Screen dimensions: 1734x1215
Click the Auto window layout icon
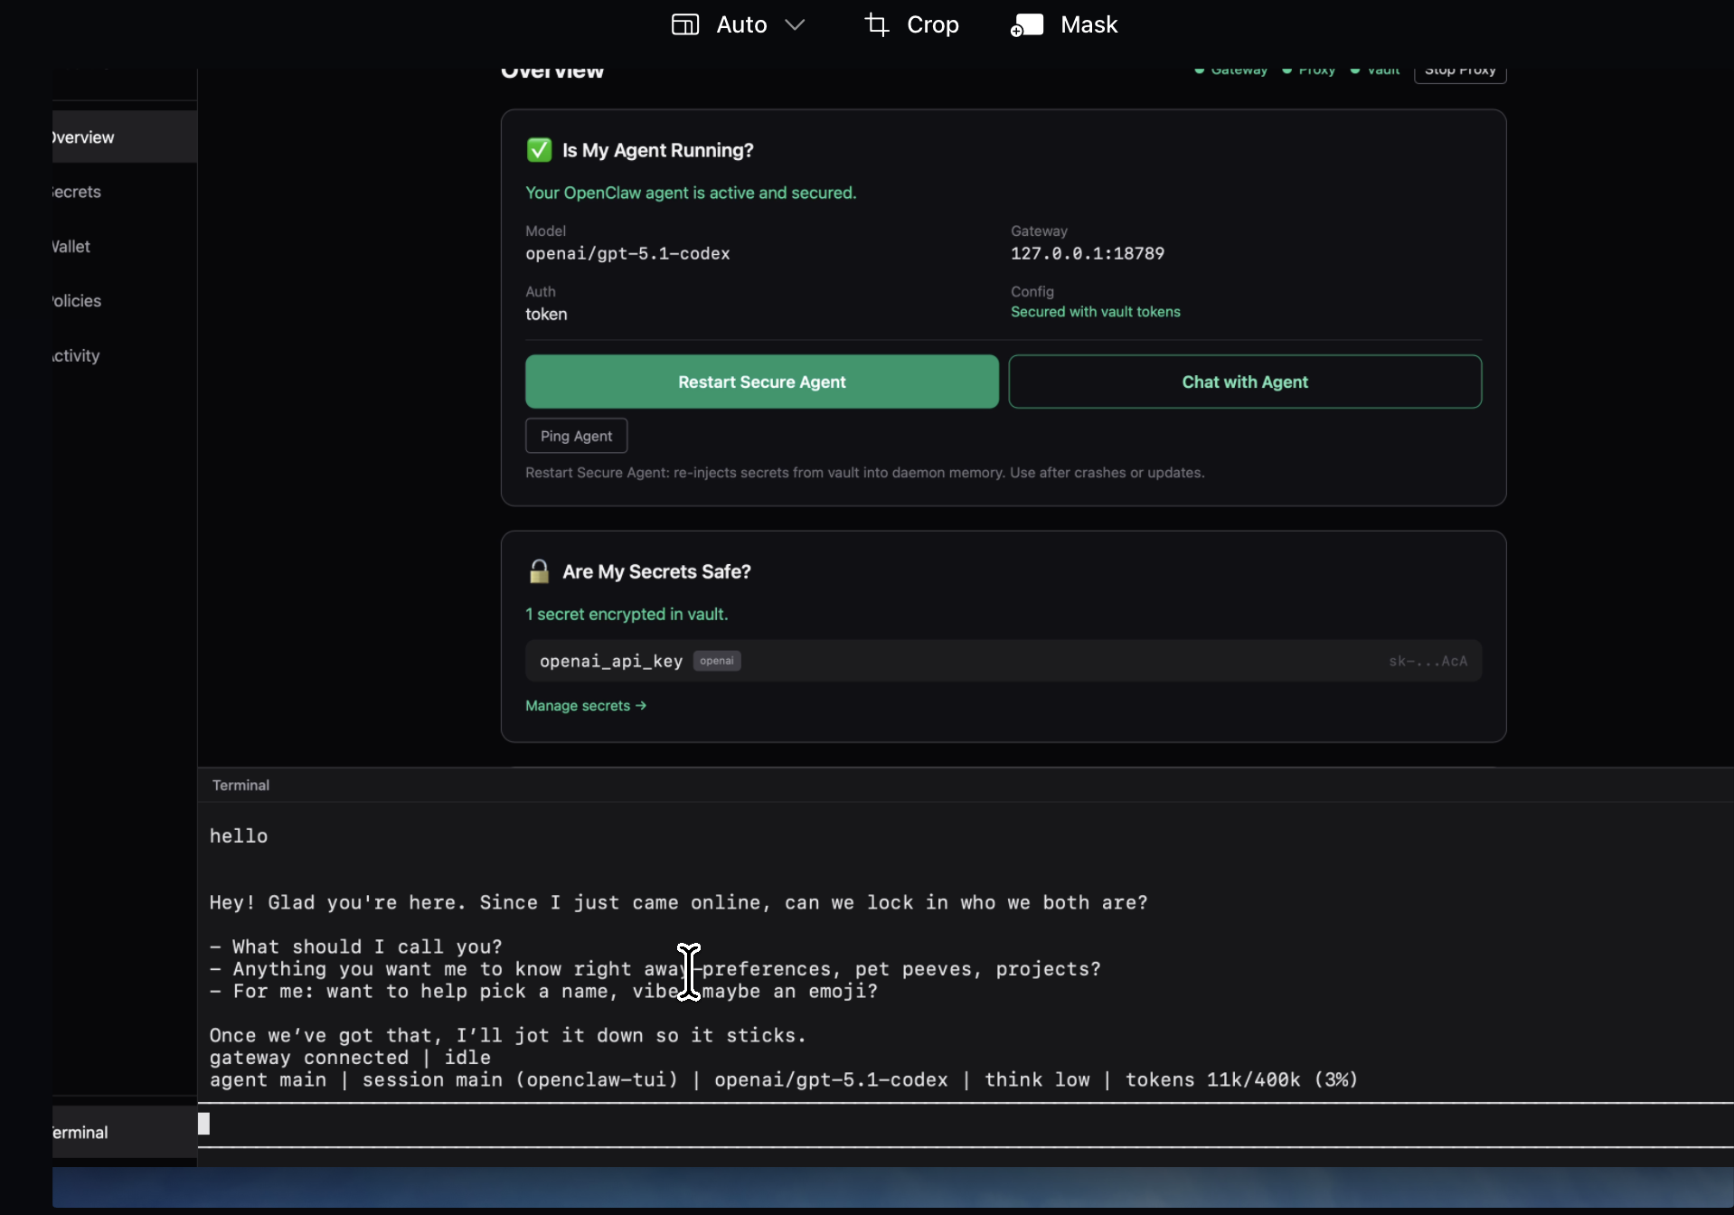(685, 24)
